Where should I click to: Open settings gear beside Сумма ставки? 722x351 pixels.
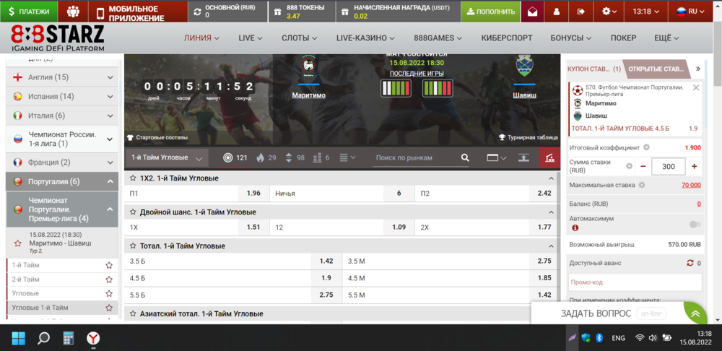coord(629,166)
